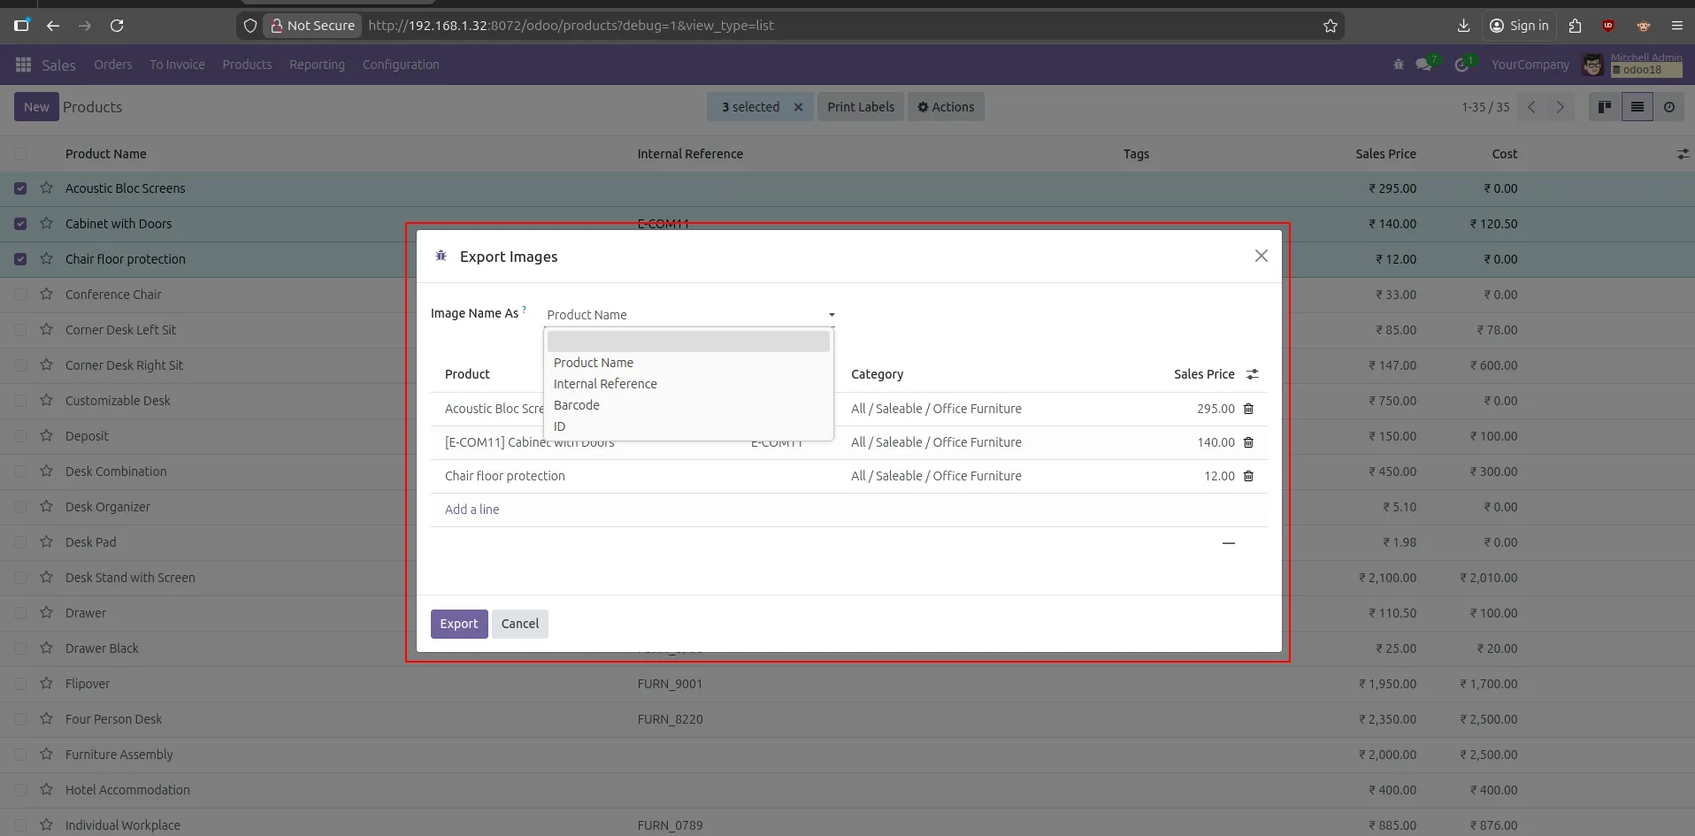Screen dimensions: 1695x836
Task: Click trash icon for Chair floor protection row
Action: 1248,476
